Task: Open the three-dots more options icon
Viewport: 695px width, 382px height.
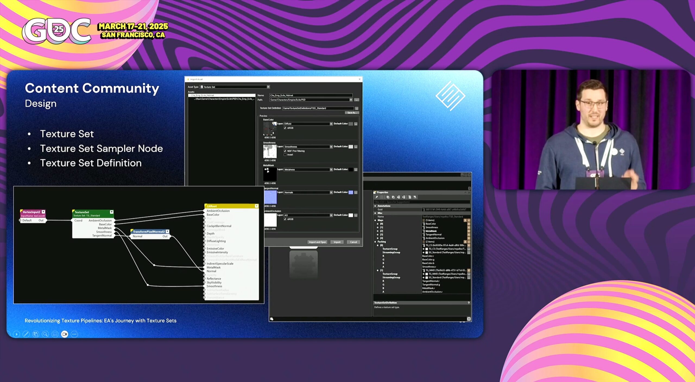Action: 74,334
